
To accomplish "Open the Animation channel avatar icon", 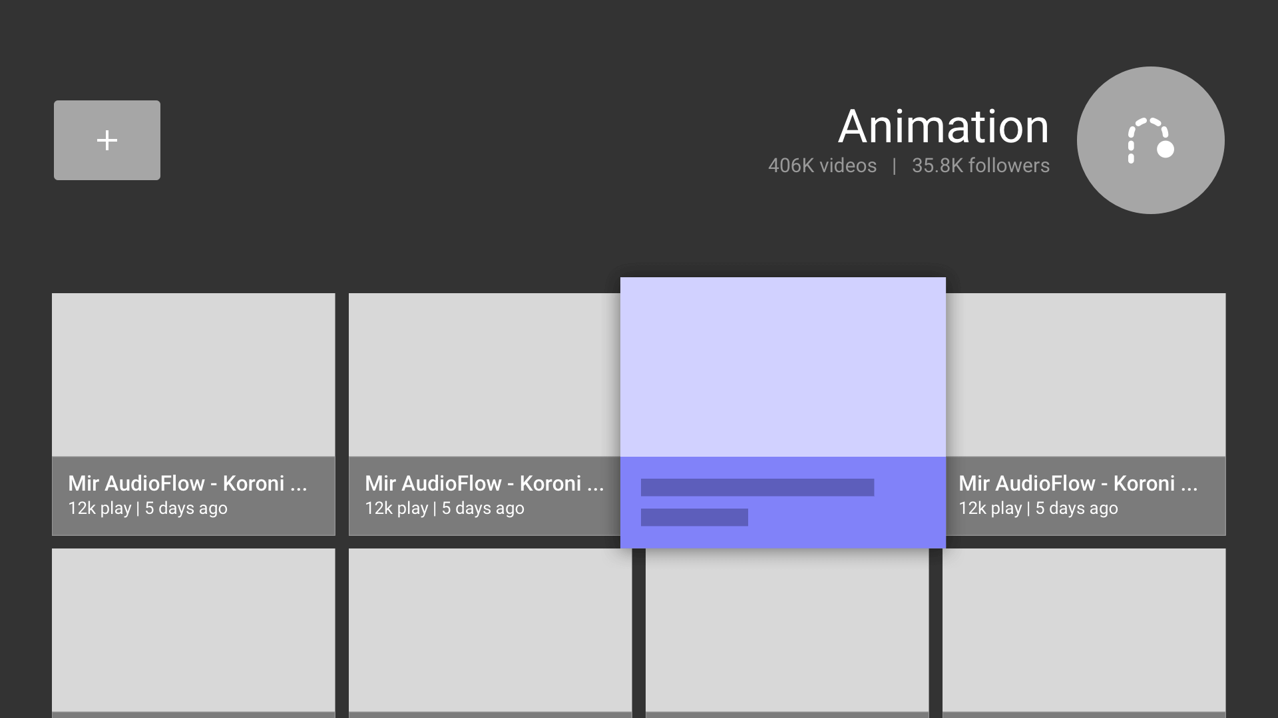I will click(x=1150, y=140).
